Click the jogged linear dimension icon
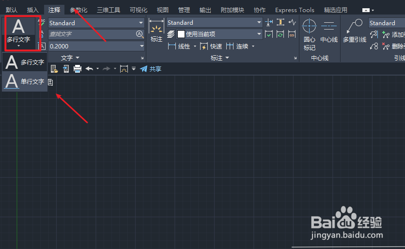 point(292,22)
